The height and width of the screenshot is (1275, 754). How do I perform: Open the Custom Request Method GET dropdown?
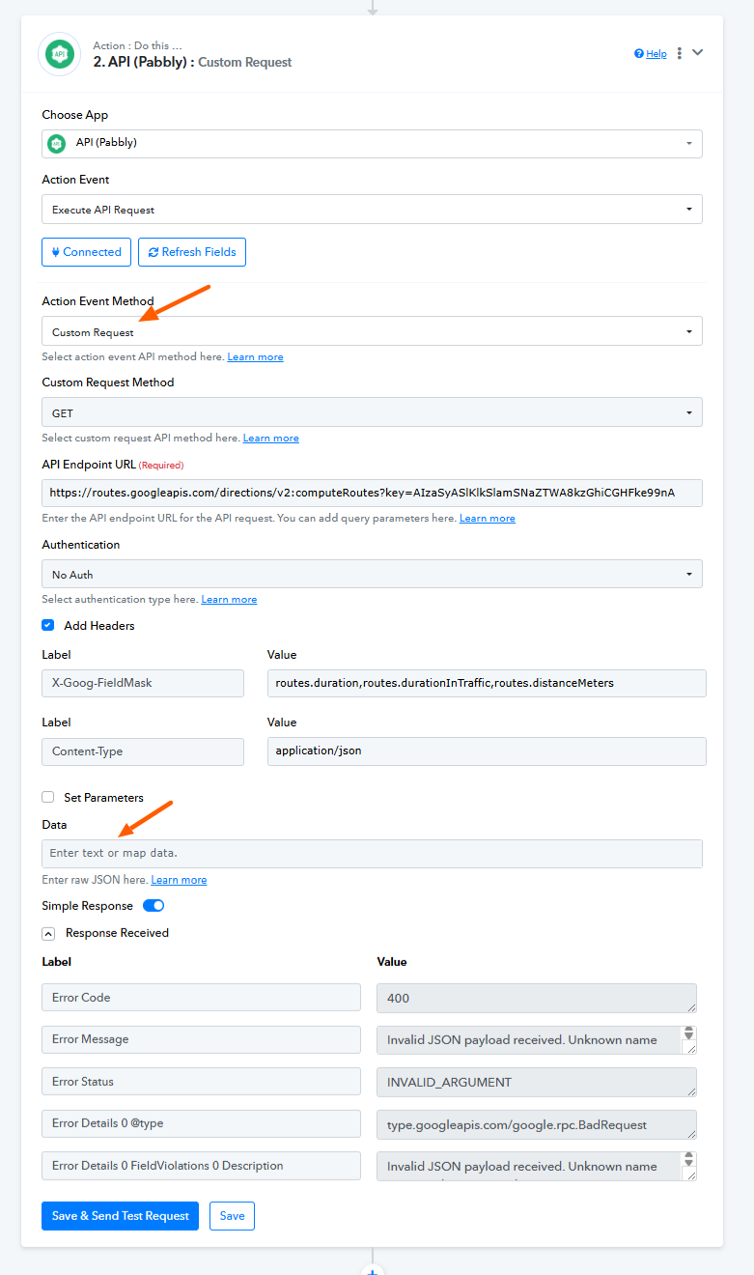tap(372, 412)
